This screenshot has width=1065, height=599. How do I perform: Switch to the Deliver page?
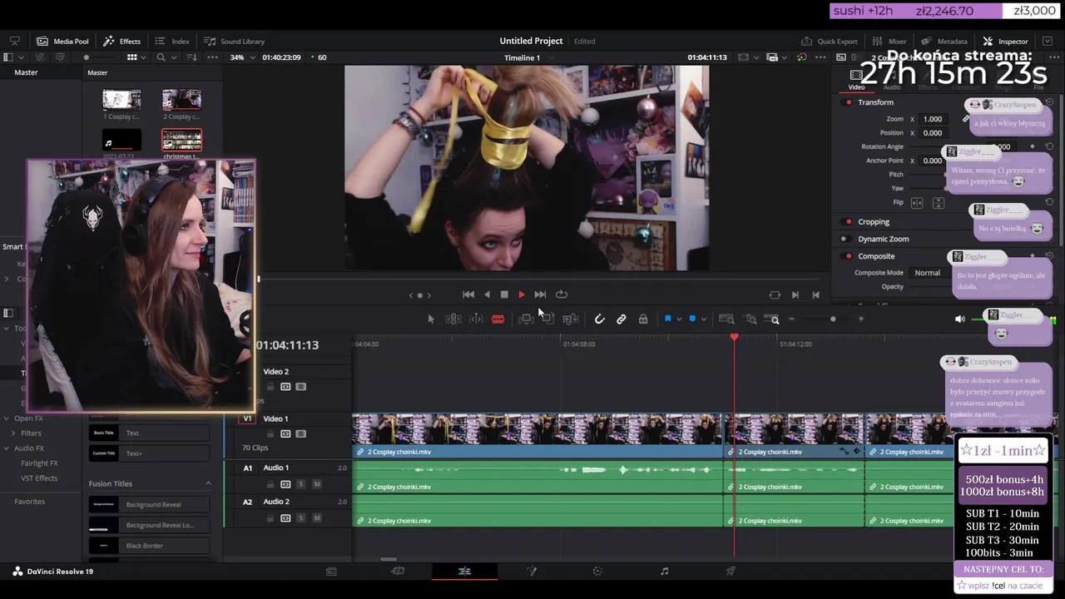coord(731,572)
